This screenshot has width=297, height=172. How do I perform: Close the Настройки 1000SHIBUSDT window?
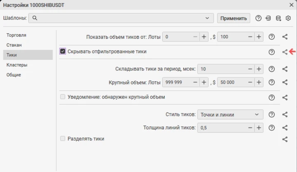(x=291, y=5)
